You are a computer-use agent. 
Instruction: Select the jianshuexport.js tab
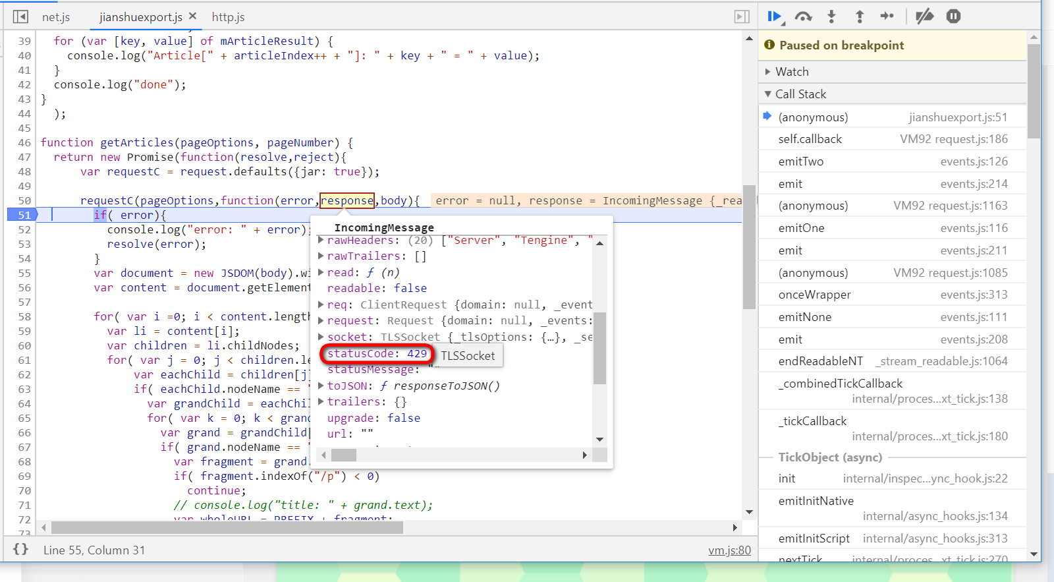[141, 16]
